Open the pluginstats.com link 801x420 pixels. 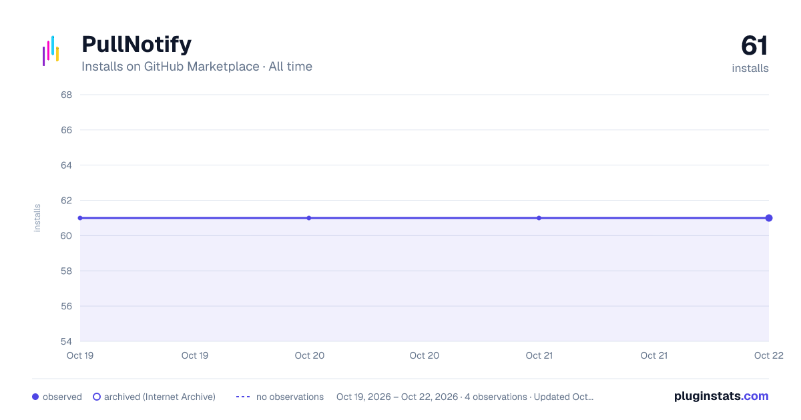pos(721,396)
